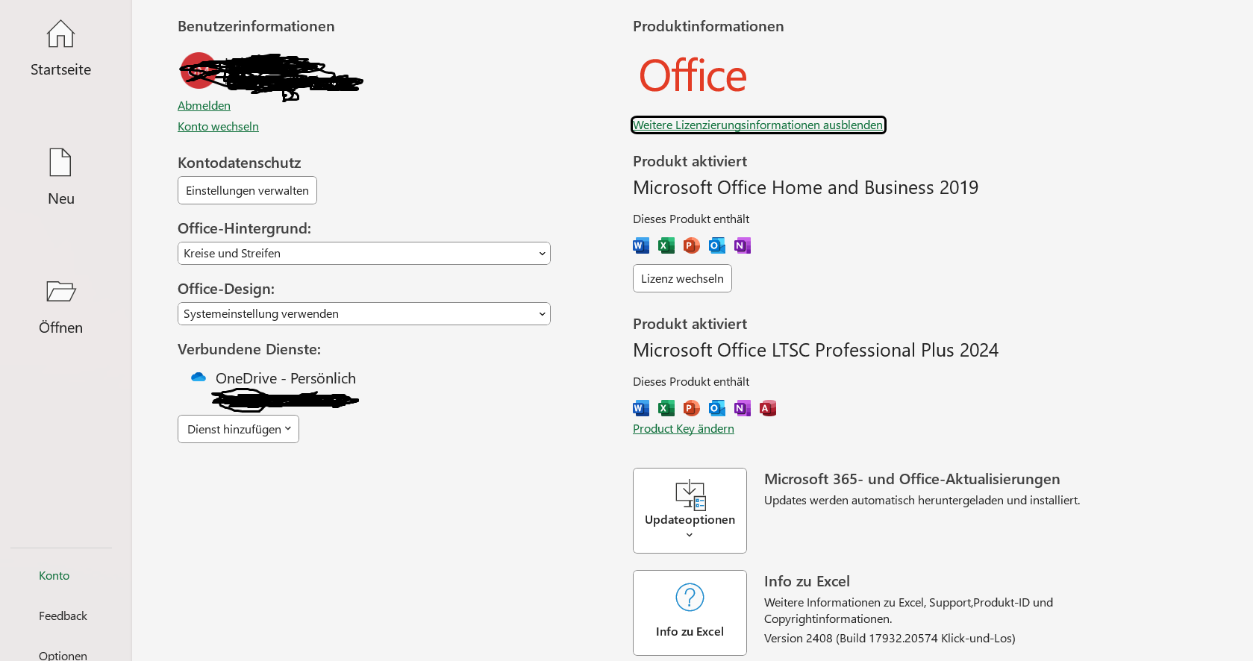Image resolution: width=1253 pixels, height=661 pixels.
Task: Click the Microsoft Office LTSC Professional Plus 2024 text
Action: (x=816, y=351)
